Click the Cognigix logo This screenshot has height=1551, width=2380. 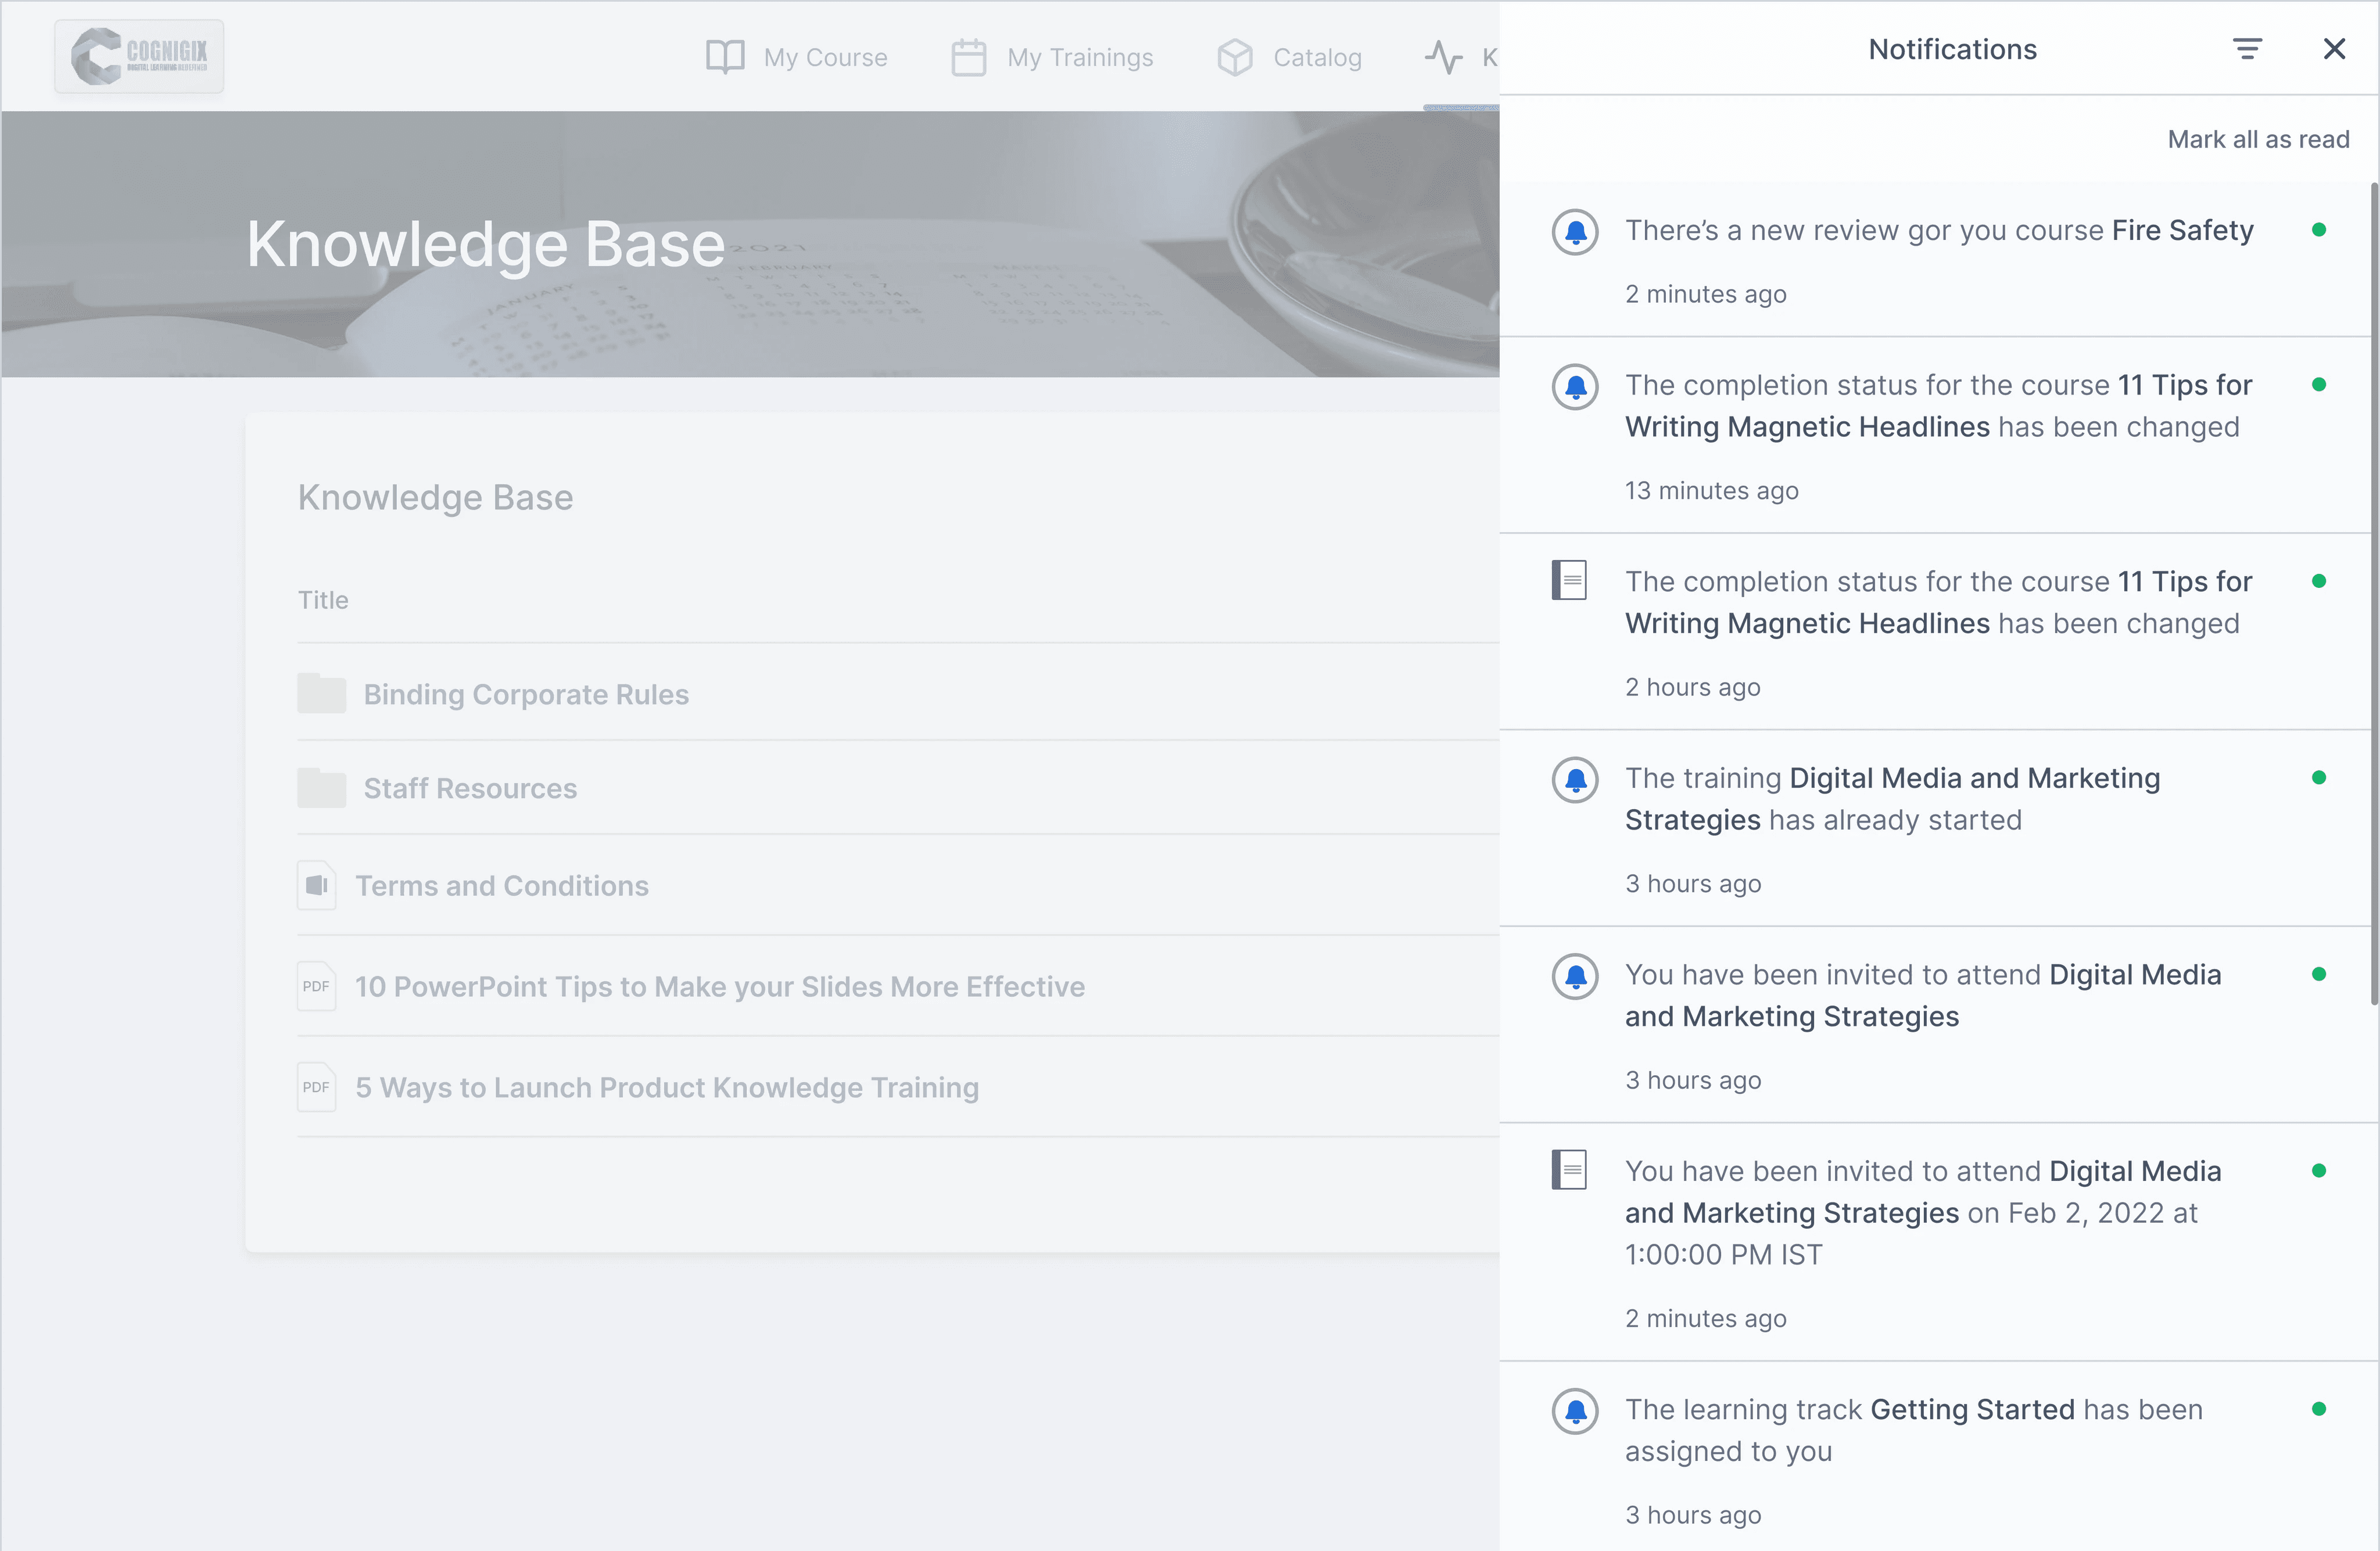[x=139, y=56]
